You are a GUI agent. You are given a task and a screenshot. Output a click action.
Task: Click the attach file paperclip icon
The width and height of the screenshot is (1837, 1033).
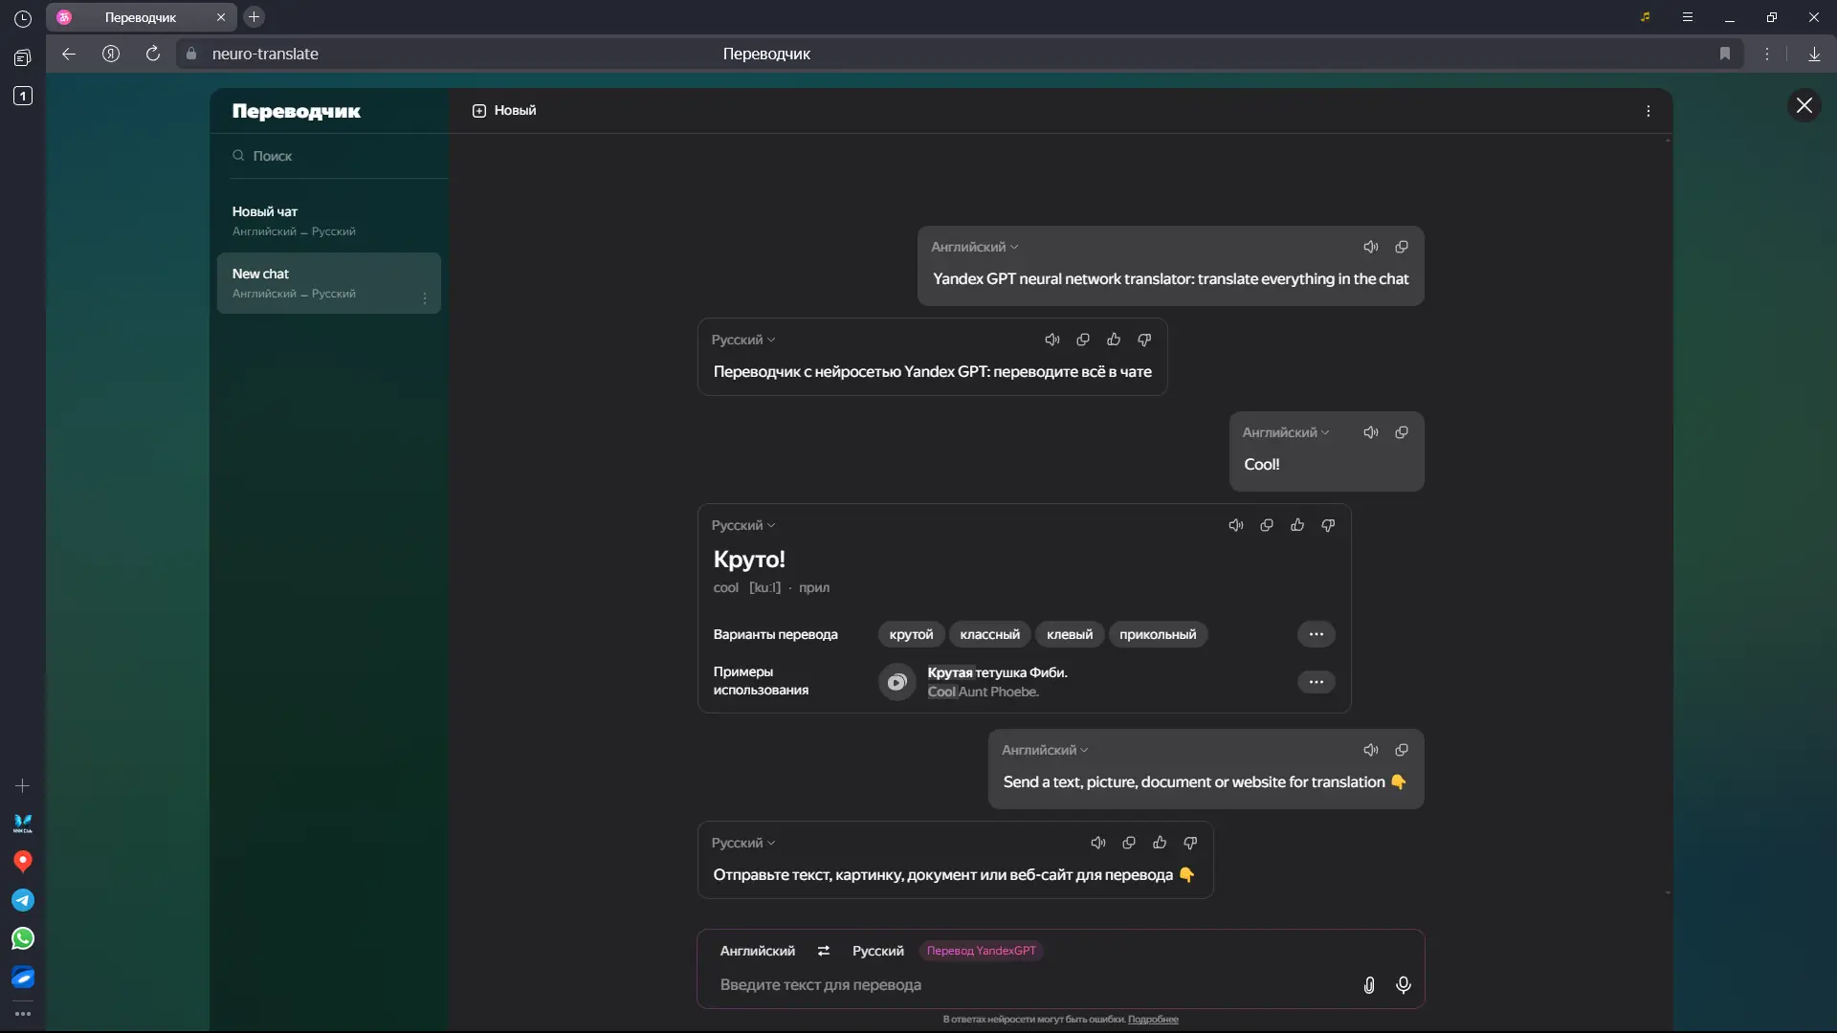[x=1369, y=985]
